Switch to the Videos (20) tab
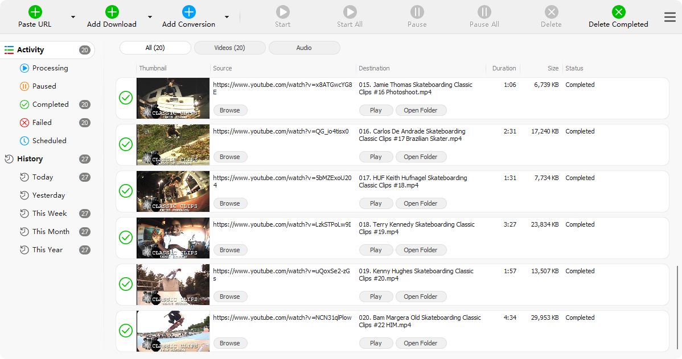The height and width of the screenshot is (359, 682). (229, 48)
